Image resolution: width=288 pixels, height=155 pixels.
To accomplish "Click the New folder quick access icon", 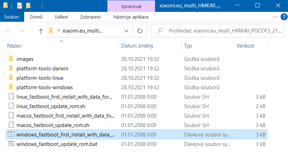I will 28,6.
